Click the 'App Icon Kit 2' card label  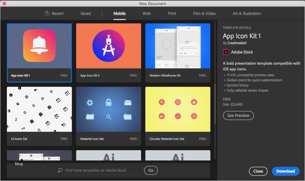point(90,75)
